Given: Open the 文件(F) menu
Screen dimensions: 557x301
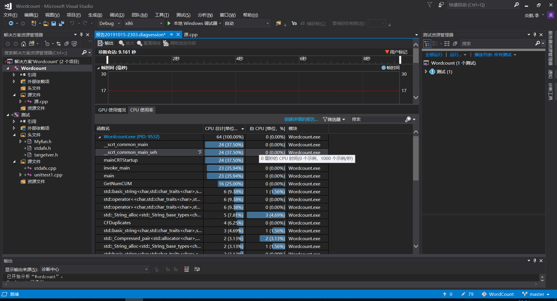Looking at the screenshot, I should [x=10, y=15].
